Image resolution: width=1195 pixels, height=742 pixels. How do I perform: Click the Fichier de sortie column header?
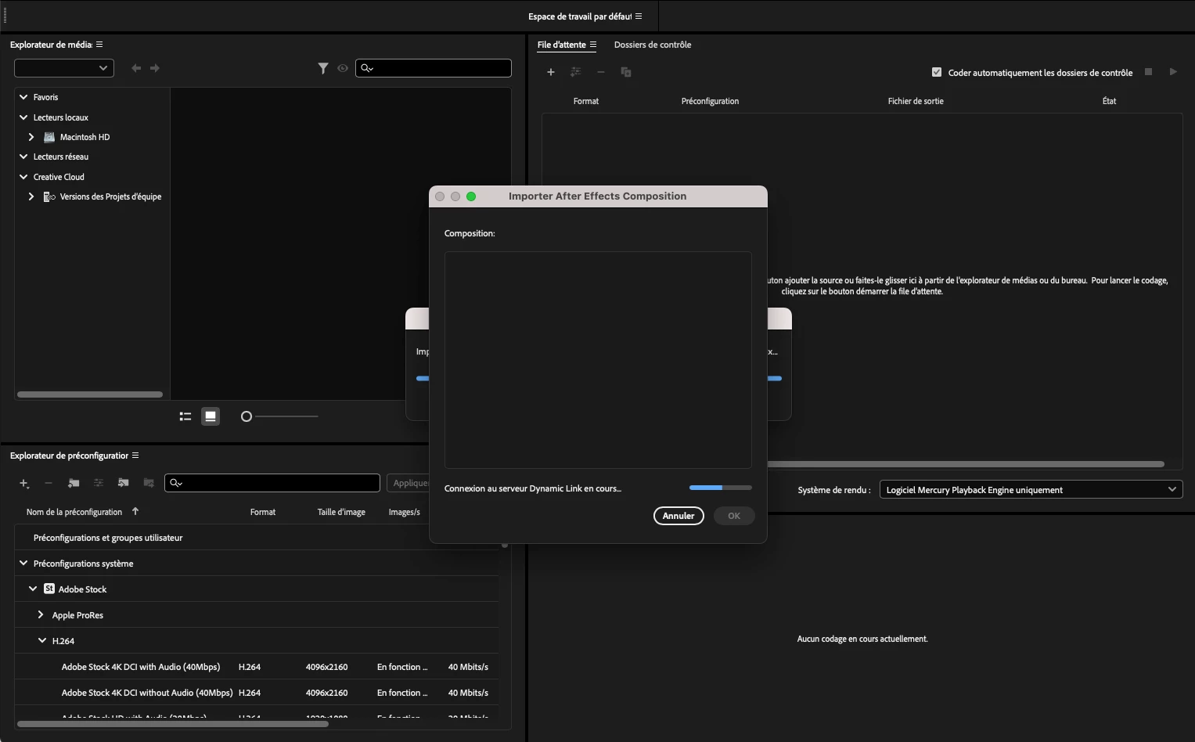click(916, 101)
